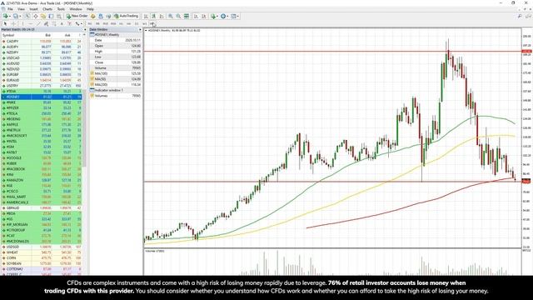533x300 pixels.
Task: Open the View menu
Action: 21,9
